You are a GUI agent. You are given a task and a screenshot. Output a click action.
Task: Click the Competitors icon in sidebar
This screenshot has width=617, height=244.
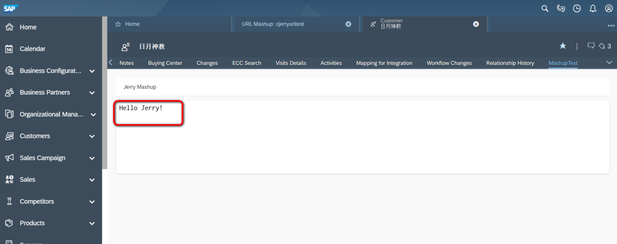click(9, 201)
